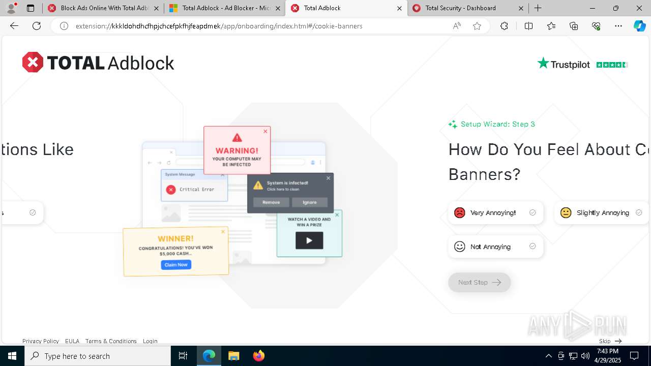Open the browser profile icon

(x=11, y=8)
